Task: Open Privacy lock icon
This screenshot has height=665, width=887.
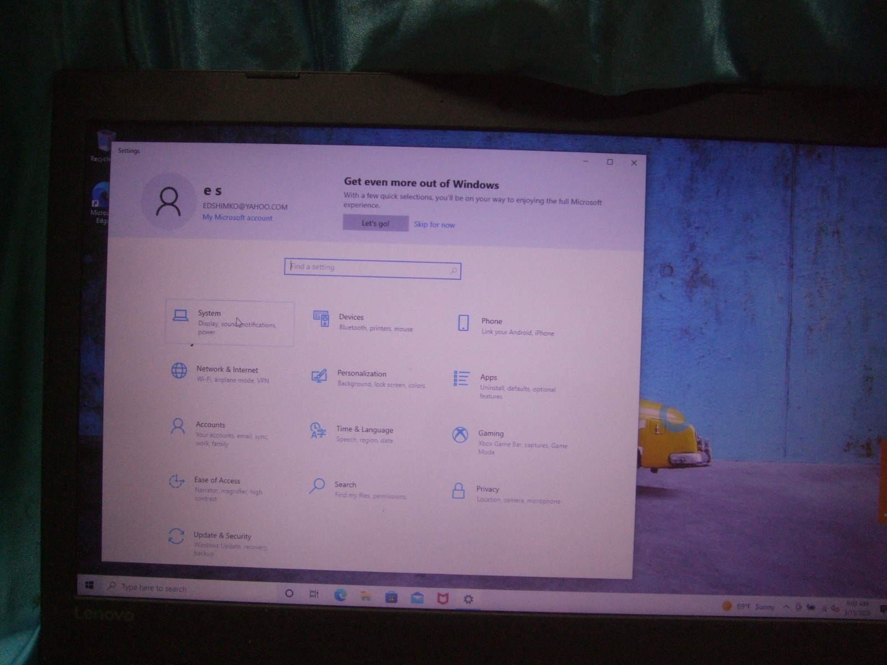Action: pyautogui.click(x=458, y=490)
